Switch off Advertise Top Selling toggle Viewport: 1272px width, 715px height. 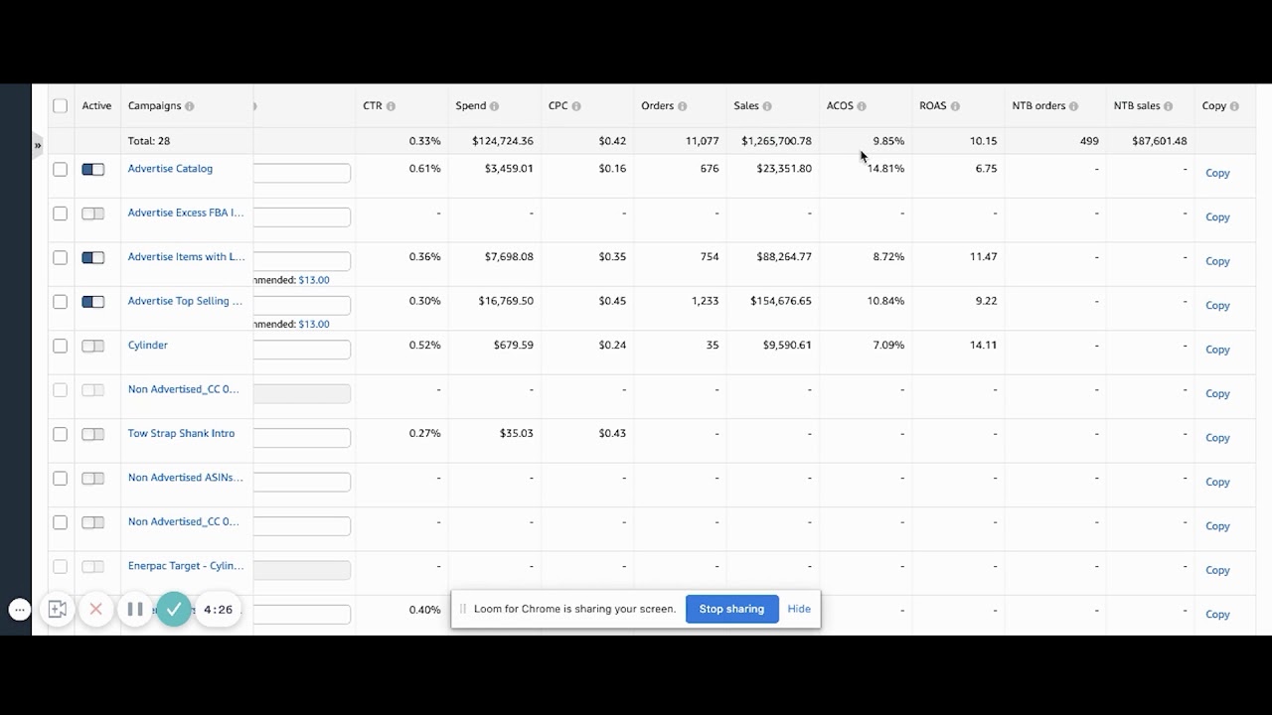click(x=93, y=302)
